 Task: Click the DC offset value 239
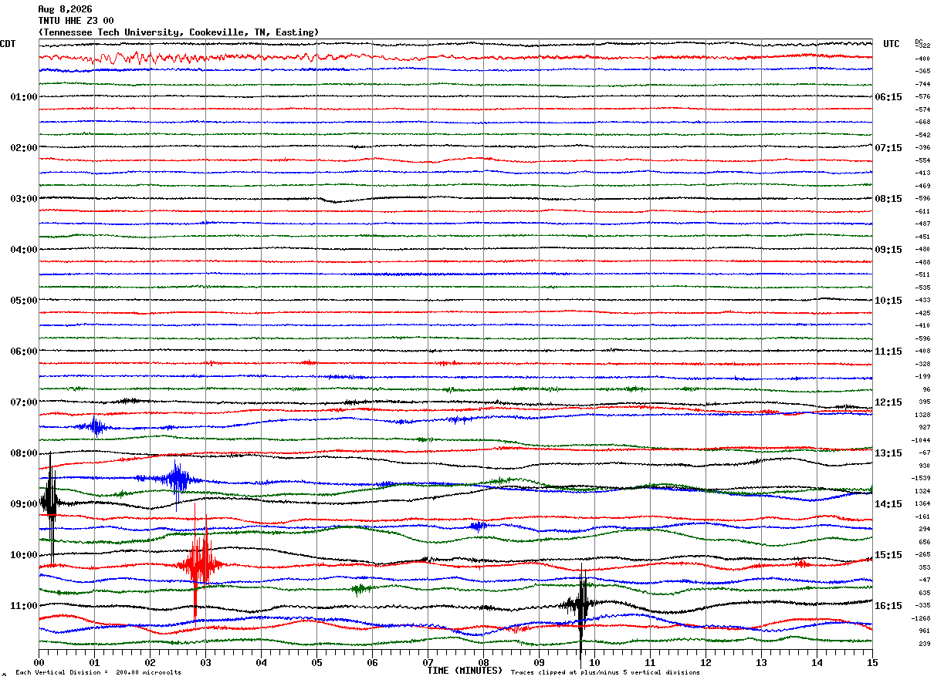click(x=924, y=644)
